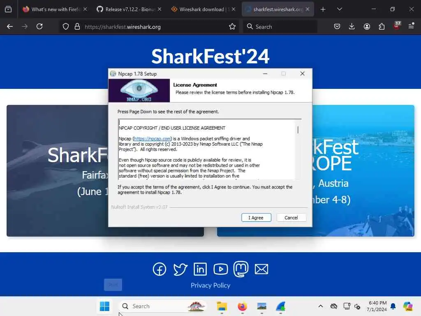This screenshot has height=316, width=421.
Task: Close the Wireshark download tab
Action: (234, 9)
